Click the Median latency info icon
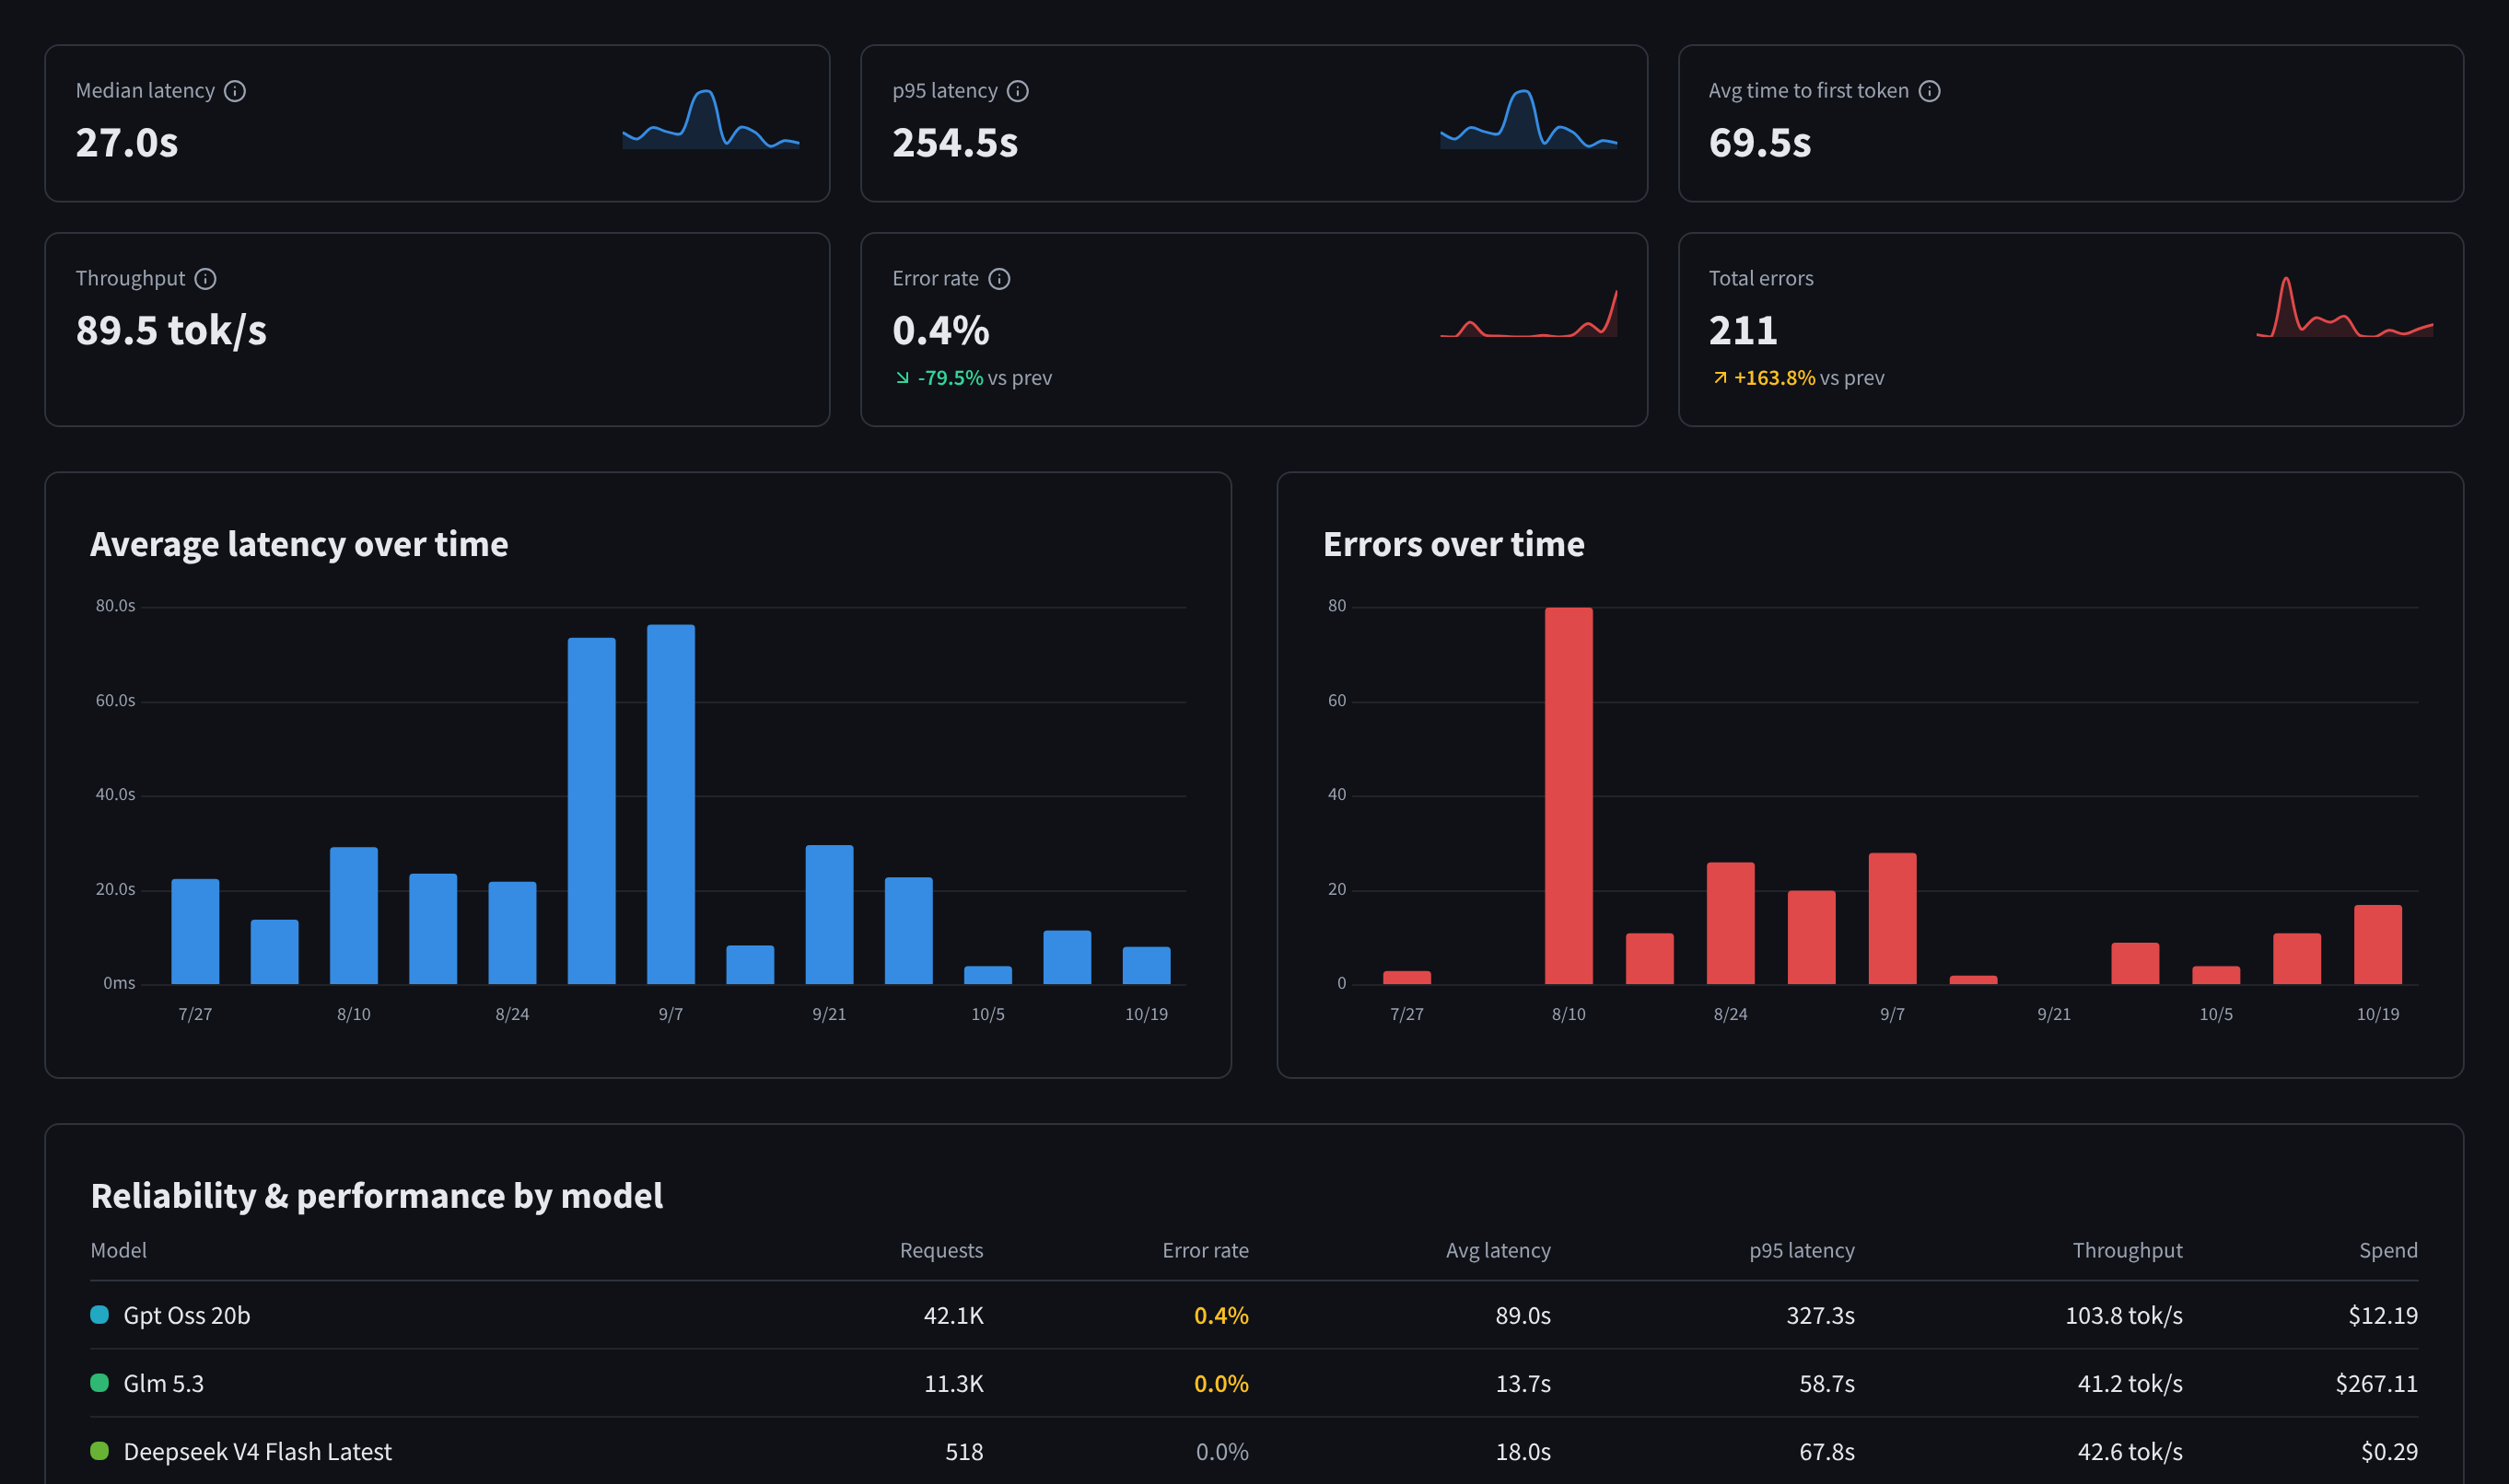Screen dimensions: 2509x1484 point(235,91)
